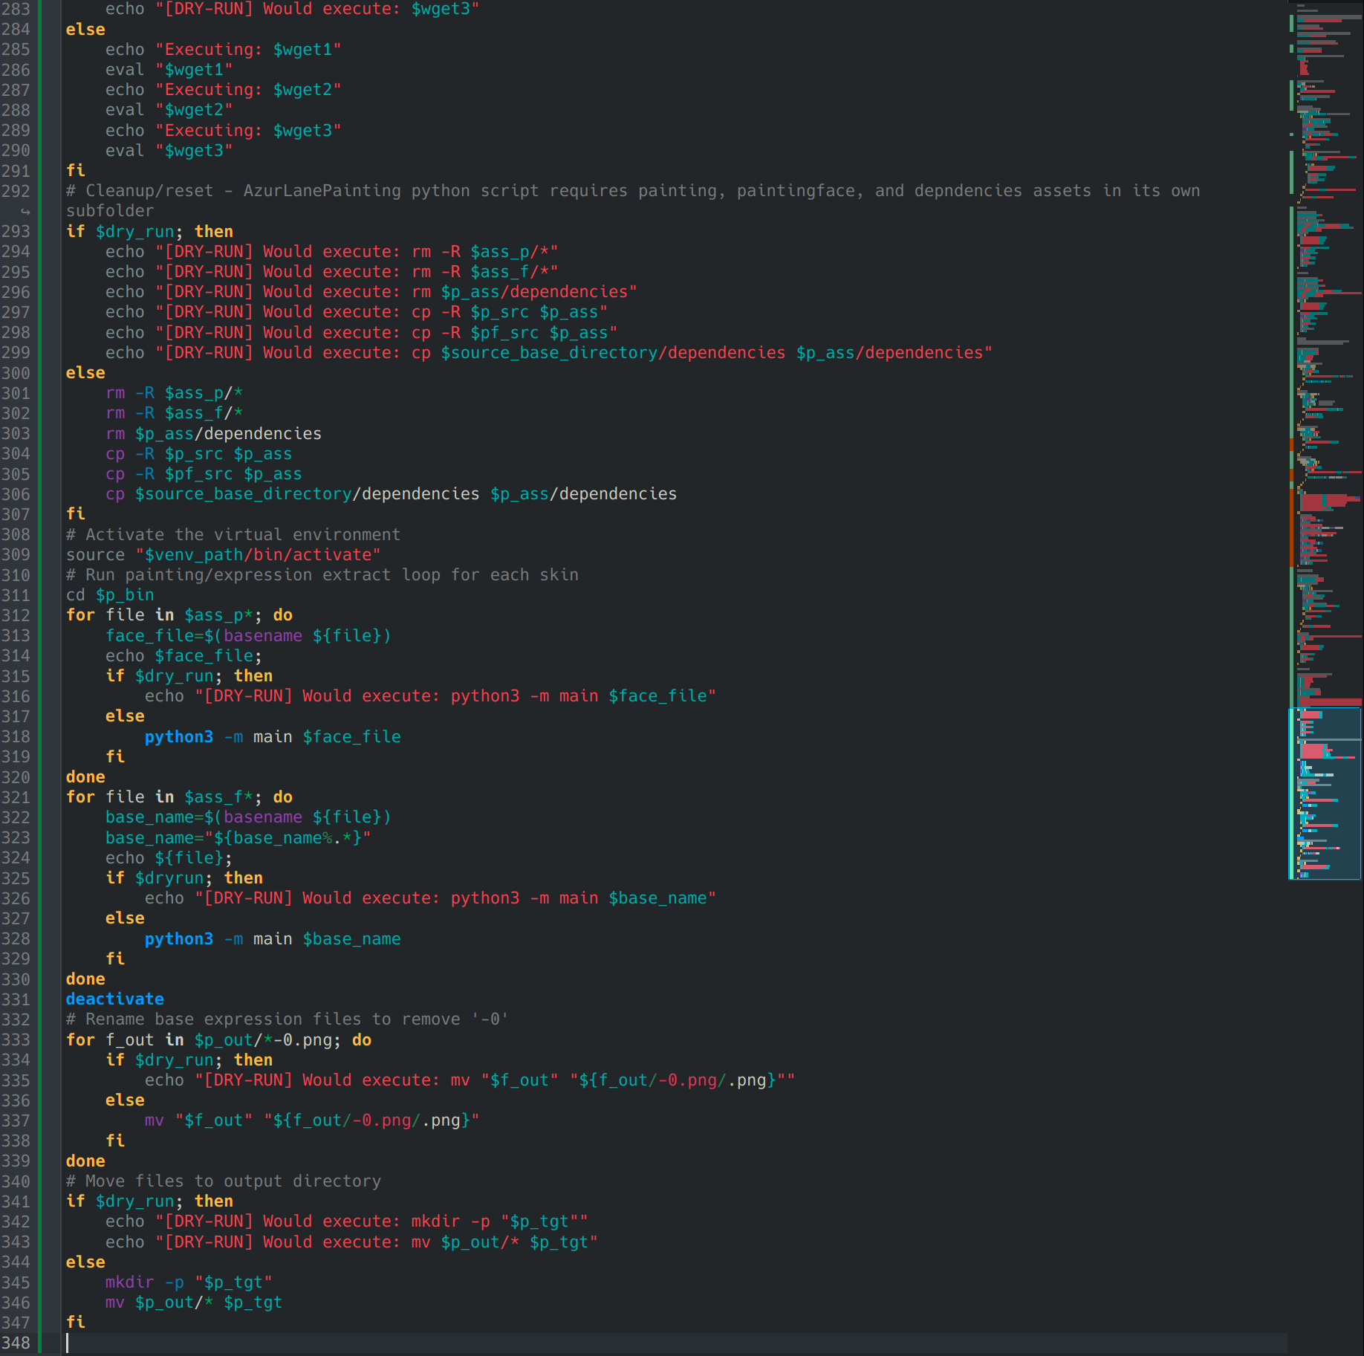Click the '# Activate the virtual environment' comment
This screenshot has height=1356, width=1364.
click(233, 535)
